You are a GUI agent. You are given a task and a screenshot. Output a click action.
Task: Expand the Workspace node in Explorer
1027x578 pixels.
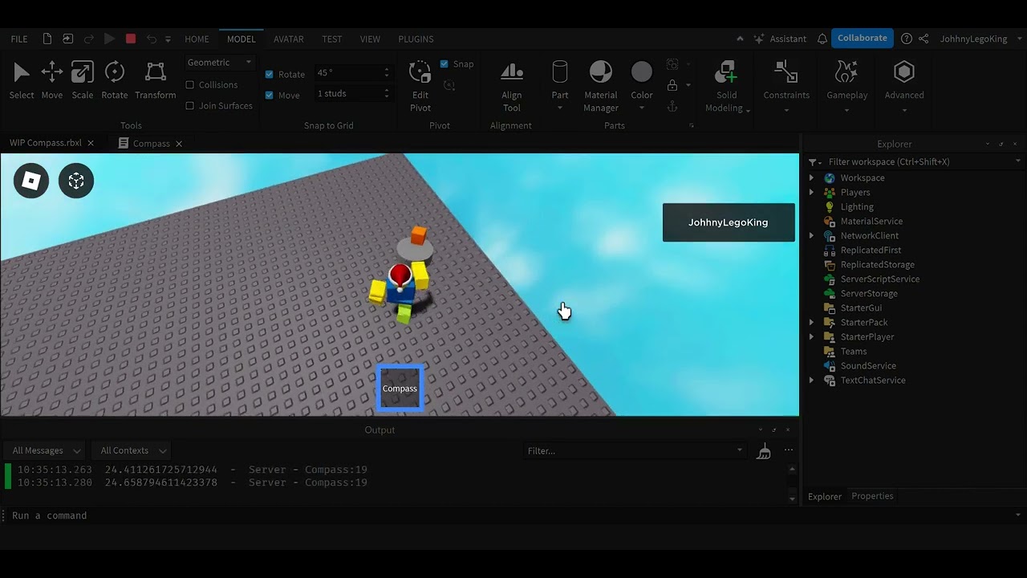(811, 178)
